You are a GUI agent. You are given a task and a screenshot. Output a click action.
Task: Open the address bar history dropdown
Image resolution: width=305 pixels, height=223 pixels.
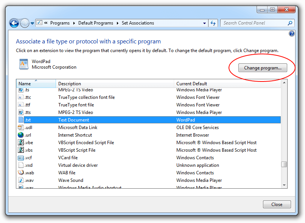point(204,23)
